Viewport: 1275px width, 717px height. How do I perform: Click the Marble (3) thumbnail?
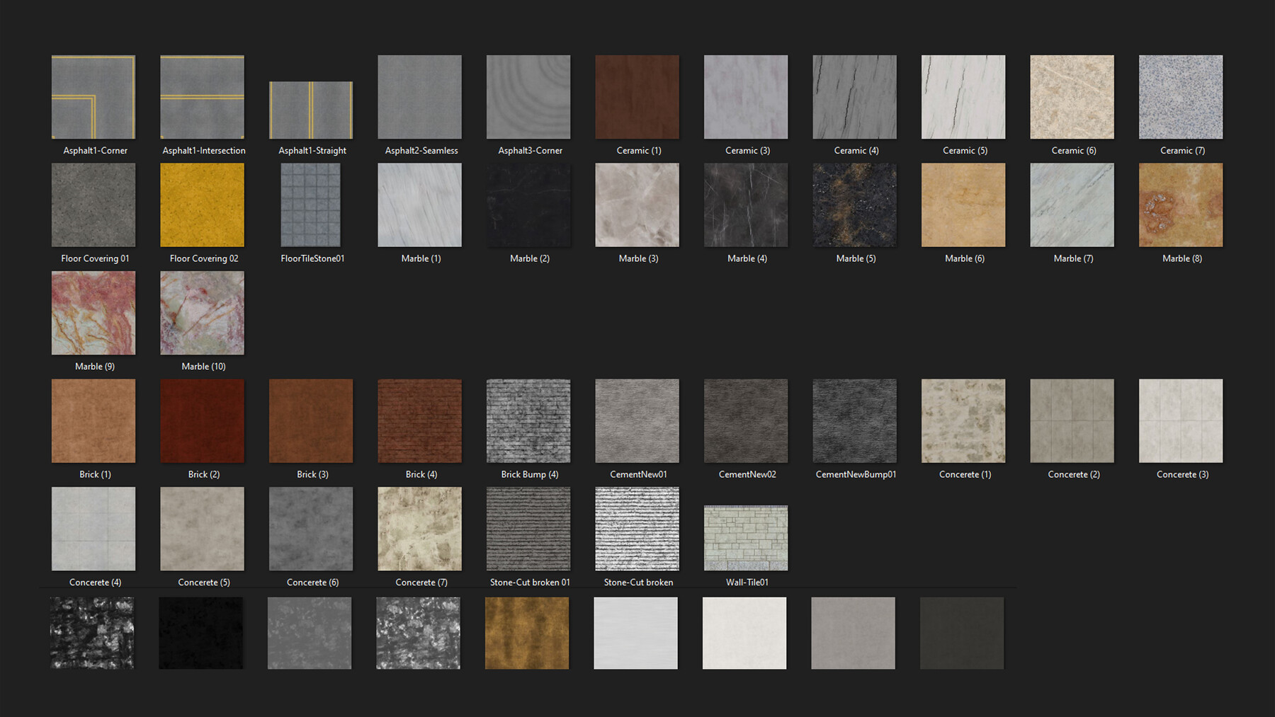[x=637, y=205]
